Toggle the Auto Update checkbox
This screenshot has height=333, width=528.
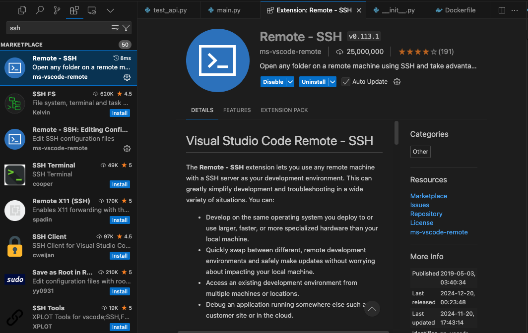point(346,82)
